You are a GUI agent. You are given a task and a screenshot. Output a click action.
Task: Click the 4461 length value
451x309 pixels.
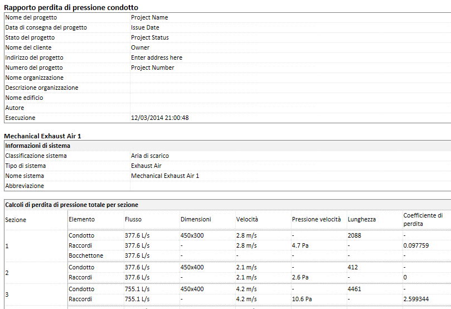(355, 289)
